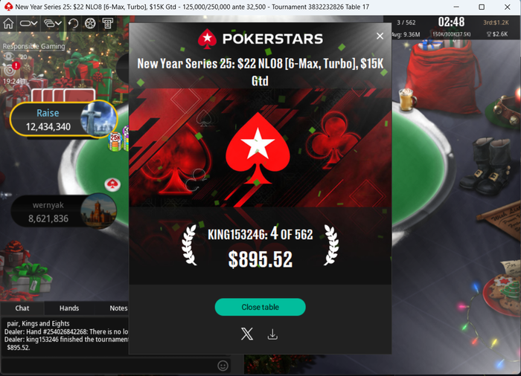Open the replay last hand icon
Viewport: 521px width, 376px height.
pos(73,24)
